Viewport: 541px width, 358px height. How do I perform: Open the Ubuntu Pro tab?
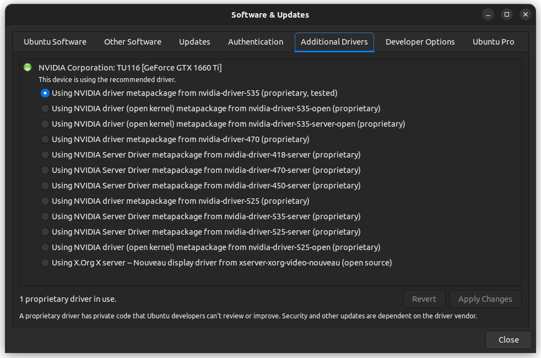tap(494, 42)
